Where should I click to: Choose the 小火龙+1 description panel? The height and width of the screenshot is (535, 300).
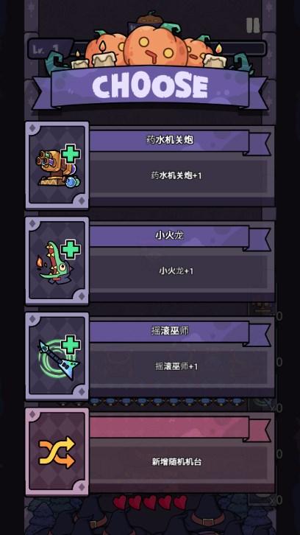pos(182,273)
